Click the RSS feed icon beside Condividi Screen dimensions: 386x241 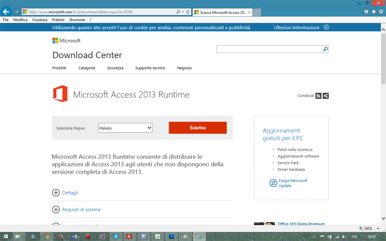(x=319, y=96)
